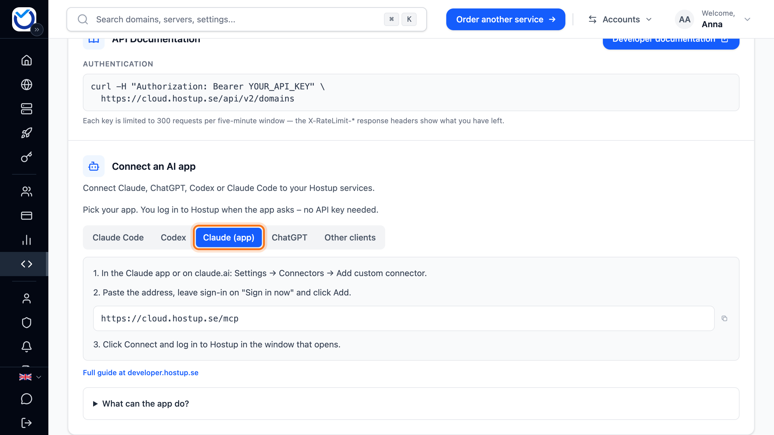Focus the search domains, servers, settings field
Viewport: 774px width, 435px height.
(246, 19)
